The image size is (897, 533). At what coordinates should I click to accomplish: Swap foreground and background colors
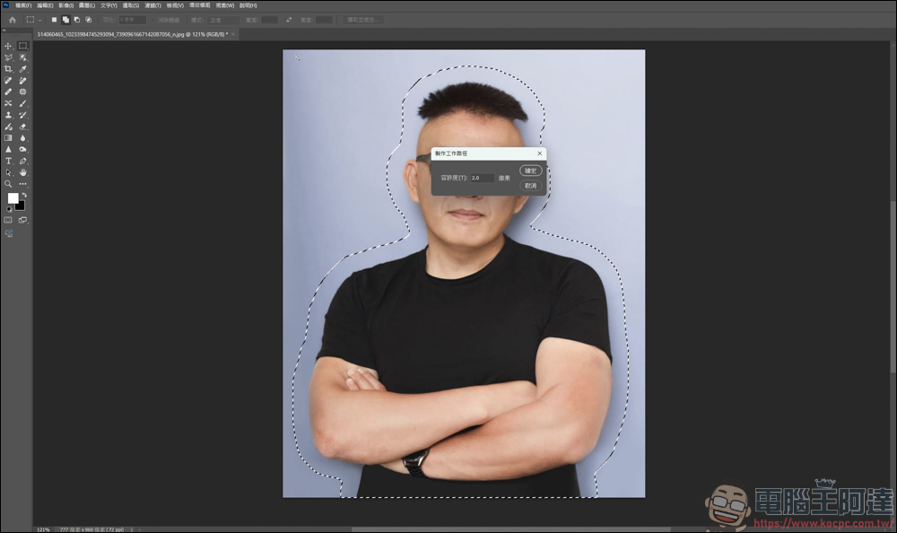(x=24, y=196)
